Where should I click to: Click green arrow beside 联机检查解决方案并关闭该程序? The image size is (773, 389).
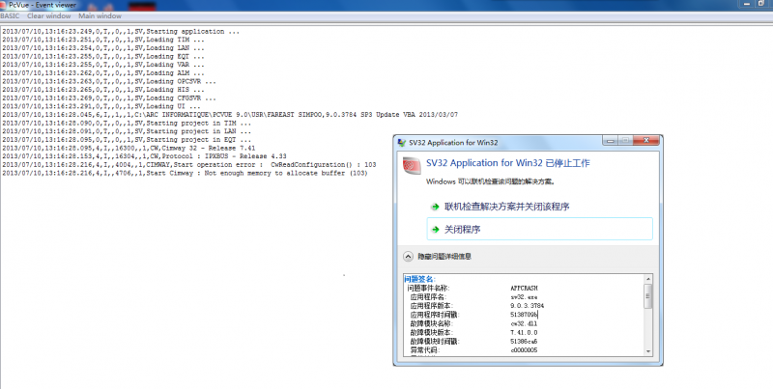coord(435,207)
